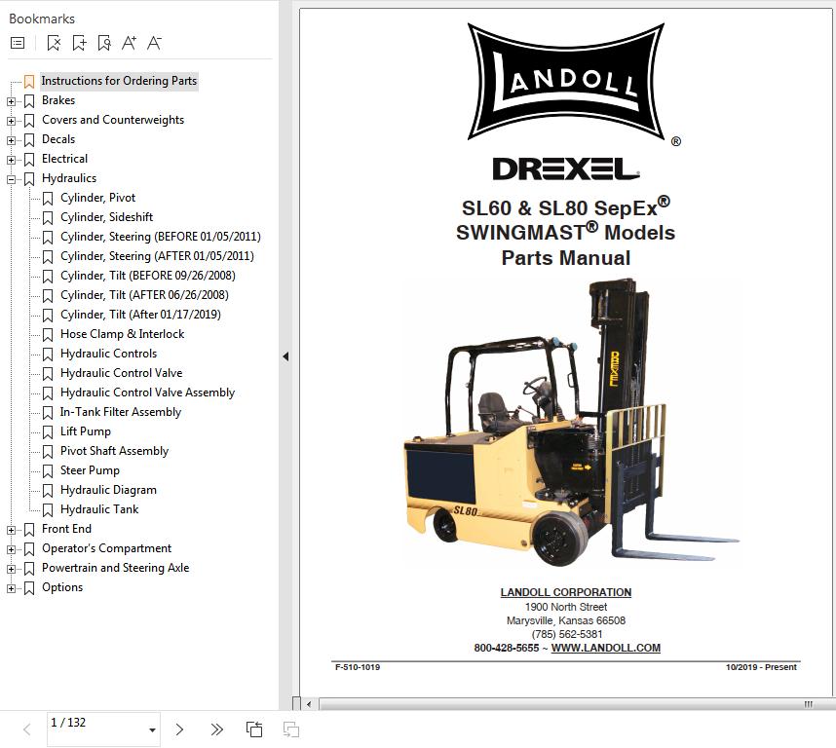Select the Decals bookmark
Viewport: 836px width, 748px height.
click(58, 139)
